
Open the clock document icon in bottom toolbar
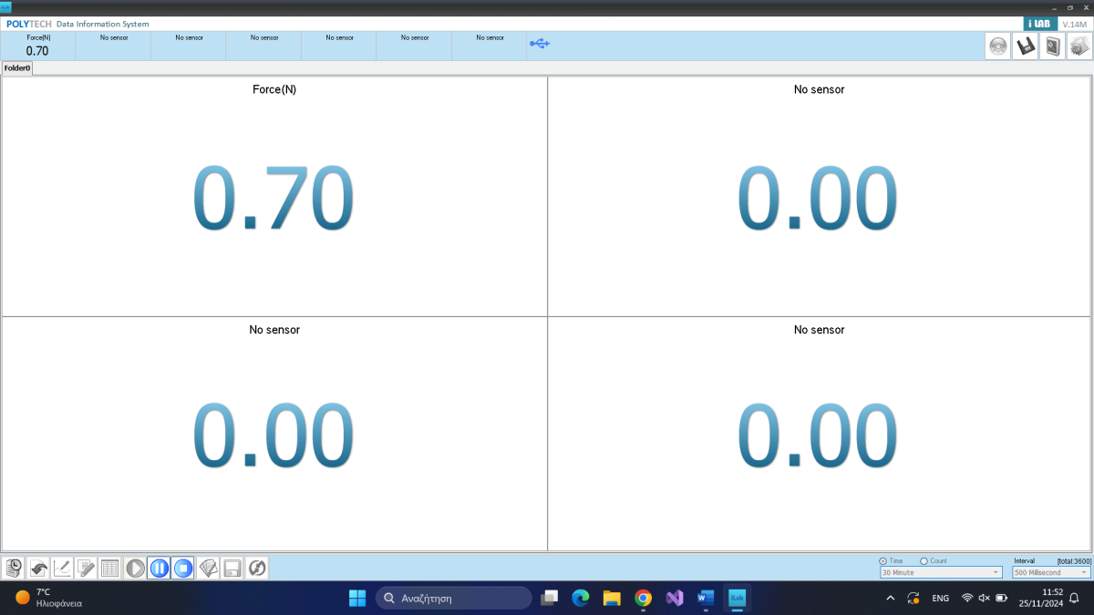(x=14, y=569)
